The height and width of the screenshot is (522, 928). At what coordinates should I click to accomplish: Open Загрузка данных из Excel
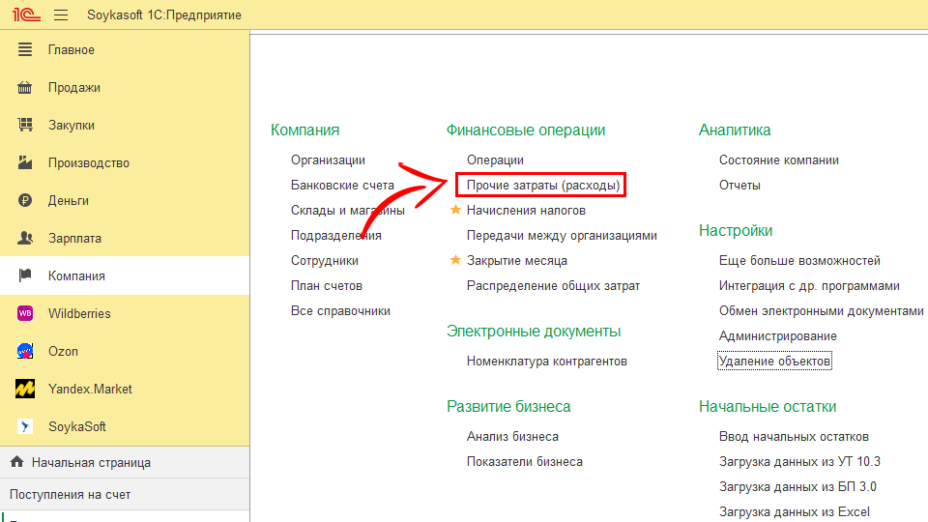794,512
